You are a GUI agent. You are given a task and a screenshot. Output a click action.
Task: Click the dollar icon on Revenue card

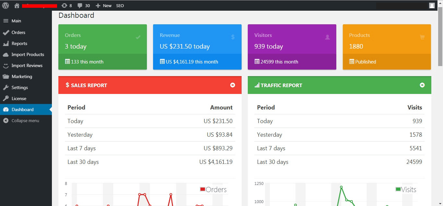(233, 37)
